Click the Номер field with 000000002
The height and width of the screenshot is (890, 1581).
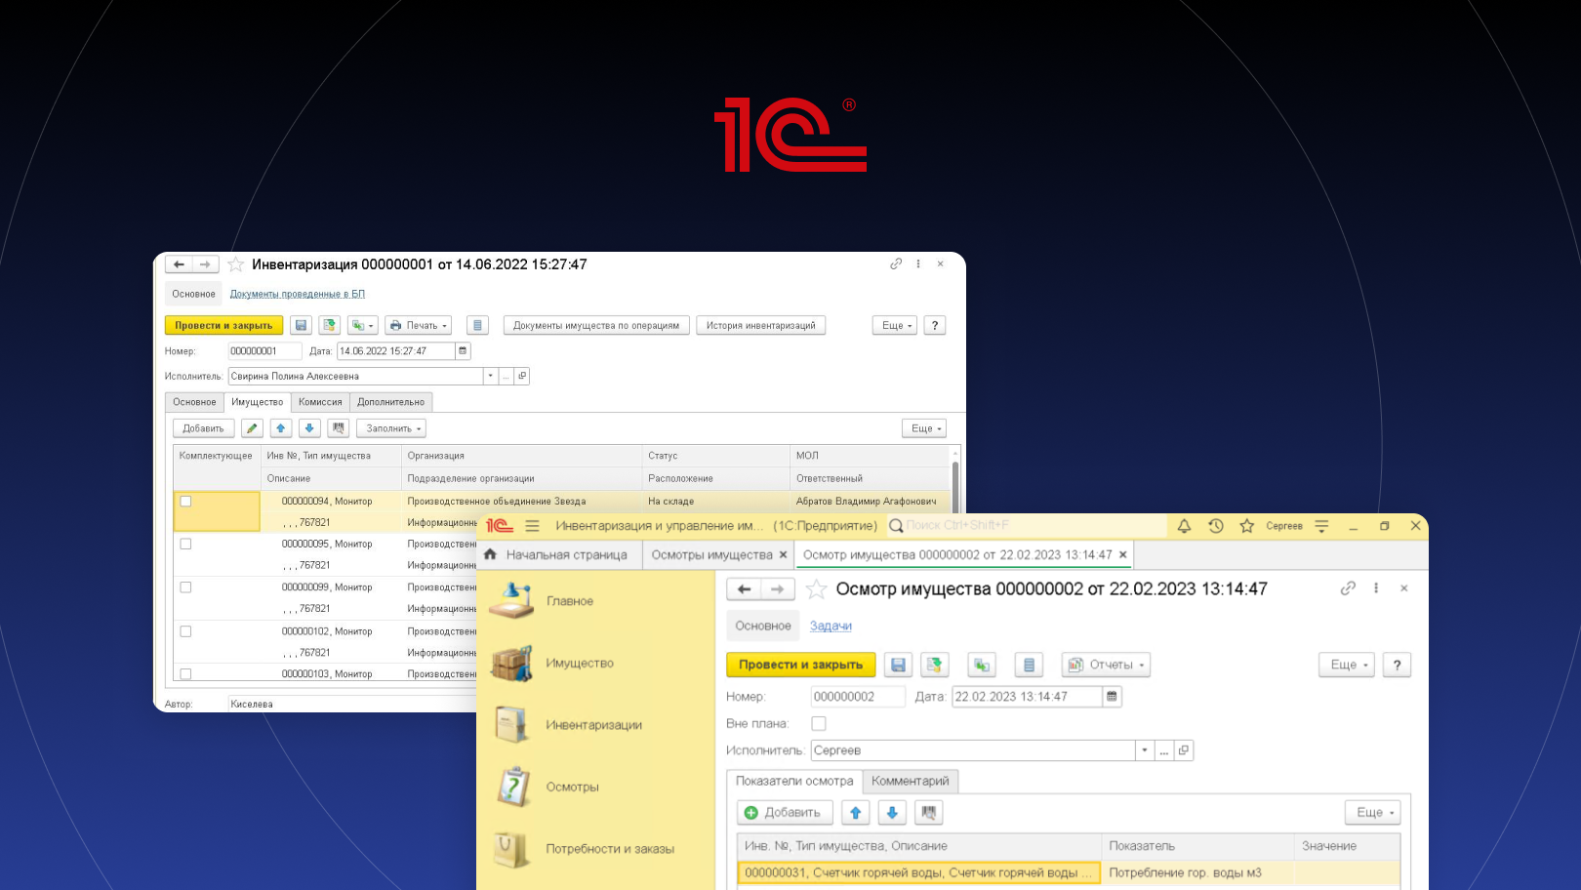[x=856, y=697]
